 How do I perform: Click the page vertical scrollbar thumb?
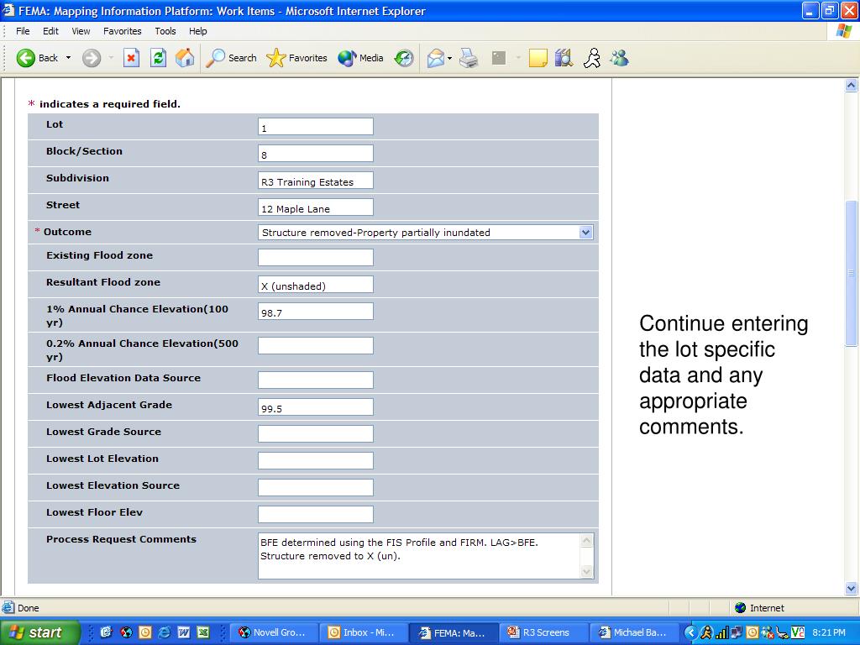(x=851, y=273)
